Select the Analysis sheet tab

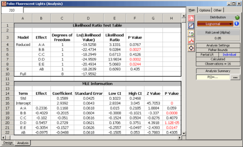pyautogui.click(x=23, y=143)
